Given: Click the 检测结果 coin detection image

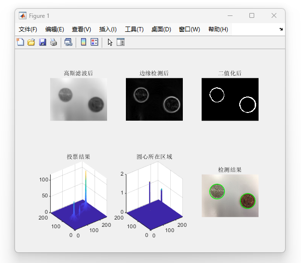Looking at the screenshot, I should pyautogui.click(x=230, y=195).
